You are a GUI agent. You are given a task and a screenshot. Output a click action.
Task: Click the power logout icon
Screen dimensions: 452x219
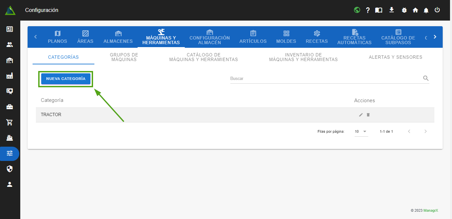[x=437, y=10]
